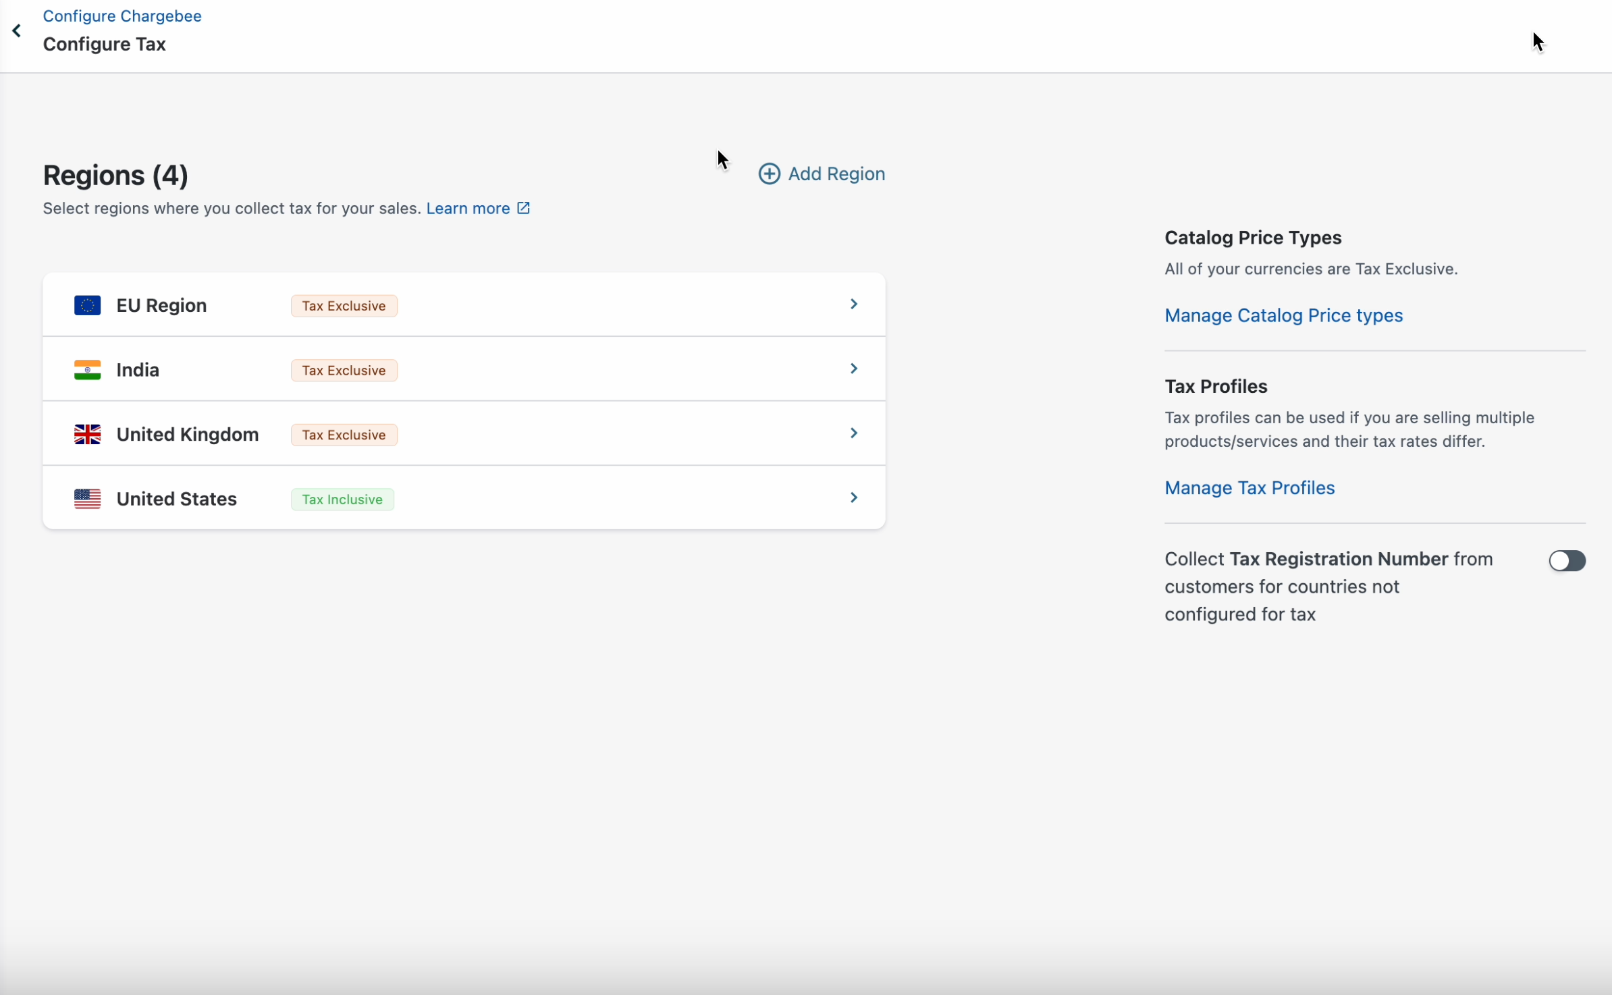Click the United States flag icon
The image size is (1612, 995).
click(87, 499)
